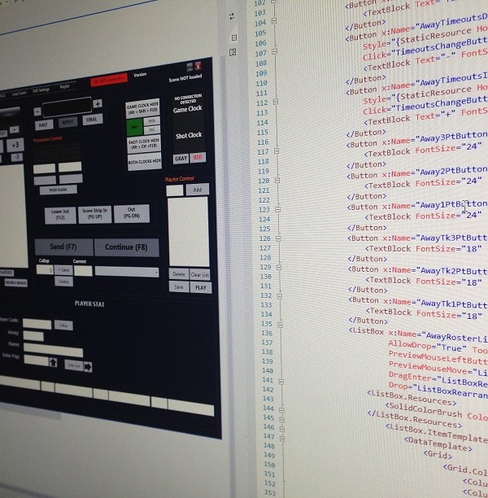Collapse the code block at line 104
The width and height of the screenshot is (488, 498).
tap(274, 20)
